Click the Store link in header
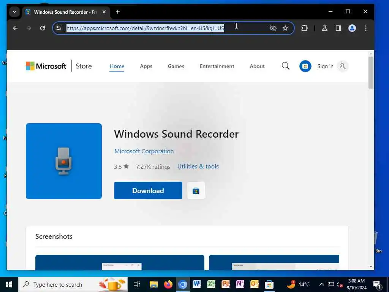The width and height of the screenshot is (389, 292). 84,66
